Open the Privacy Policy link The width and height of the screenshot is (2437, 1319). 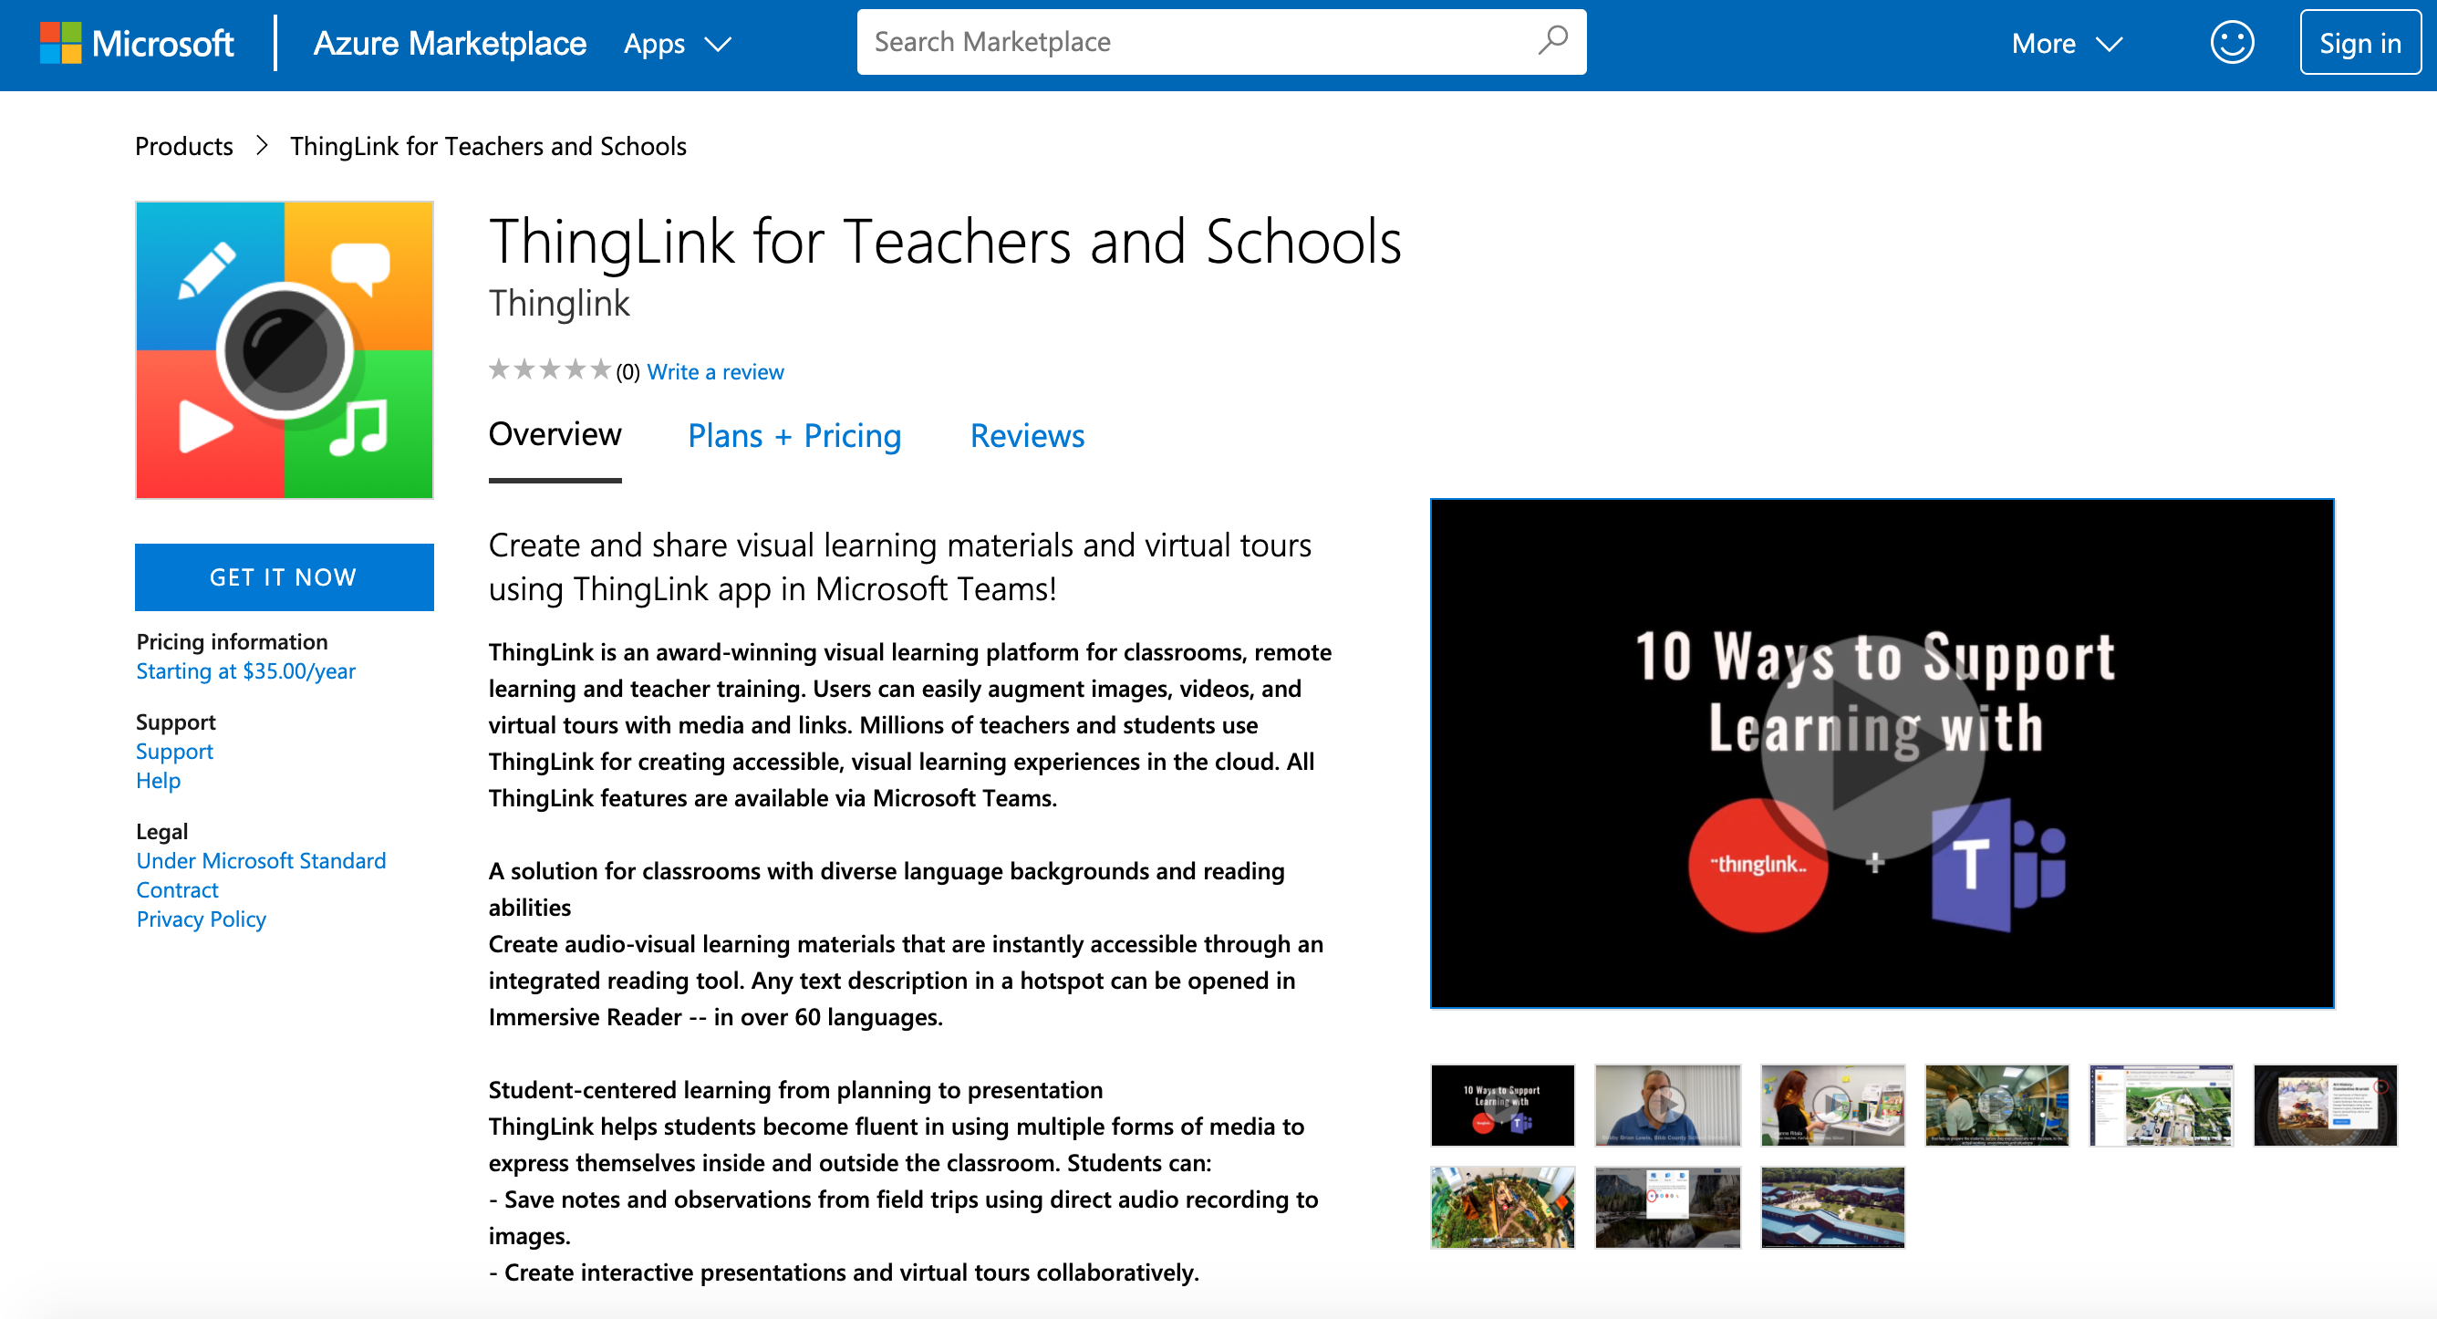click(202, 919)
